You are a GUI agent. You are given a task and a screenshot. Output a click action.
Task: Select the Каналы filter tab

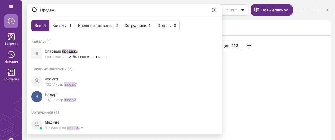(x=62, y=26)
